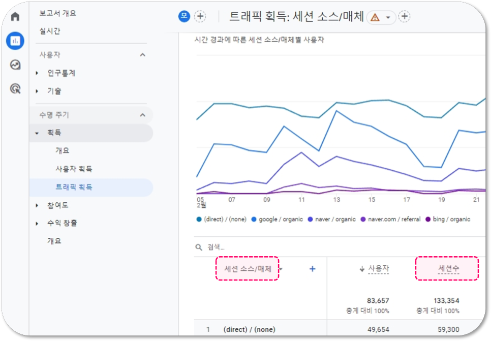The image size is (491, 341).
Task: Open 개요 below 수익 창출
Action: [54, 241]
